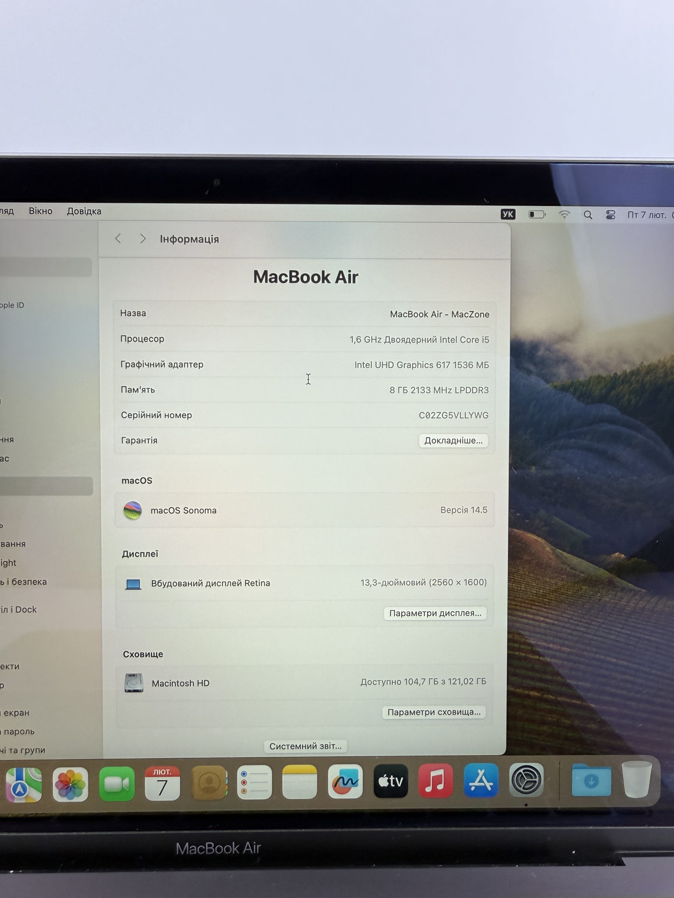Open Control Center from menu bar

click(x=610, y=215)
